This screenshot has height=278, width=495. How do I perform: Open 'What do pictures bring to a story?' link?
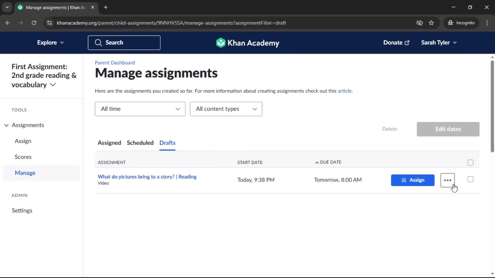coord(147,177)
